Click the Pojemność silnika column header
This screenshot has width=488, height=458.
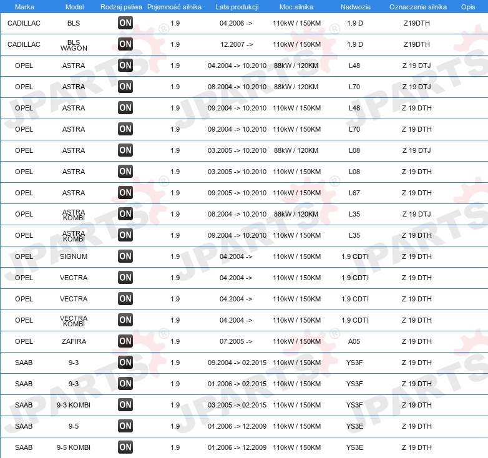(x=174, y=7)
